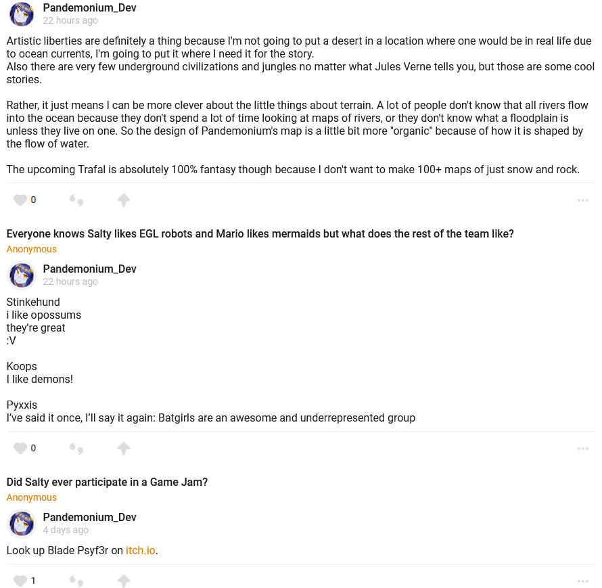
Task: Click the avatar on the topmost answer
Action: pyautogui.click(x=22, y=14)
